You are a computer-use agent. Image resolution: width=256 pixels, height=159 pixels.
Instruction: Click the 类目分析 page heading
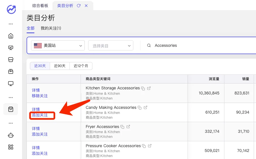point(41,17)
